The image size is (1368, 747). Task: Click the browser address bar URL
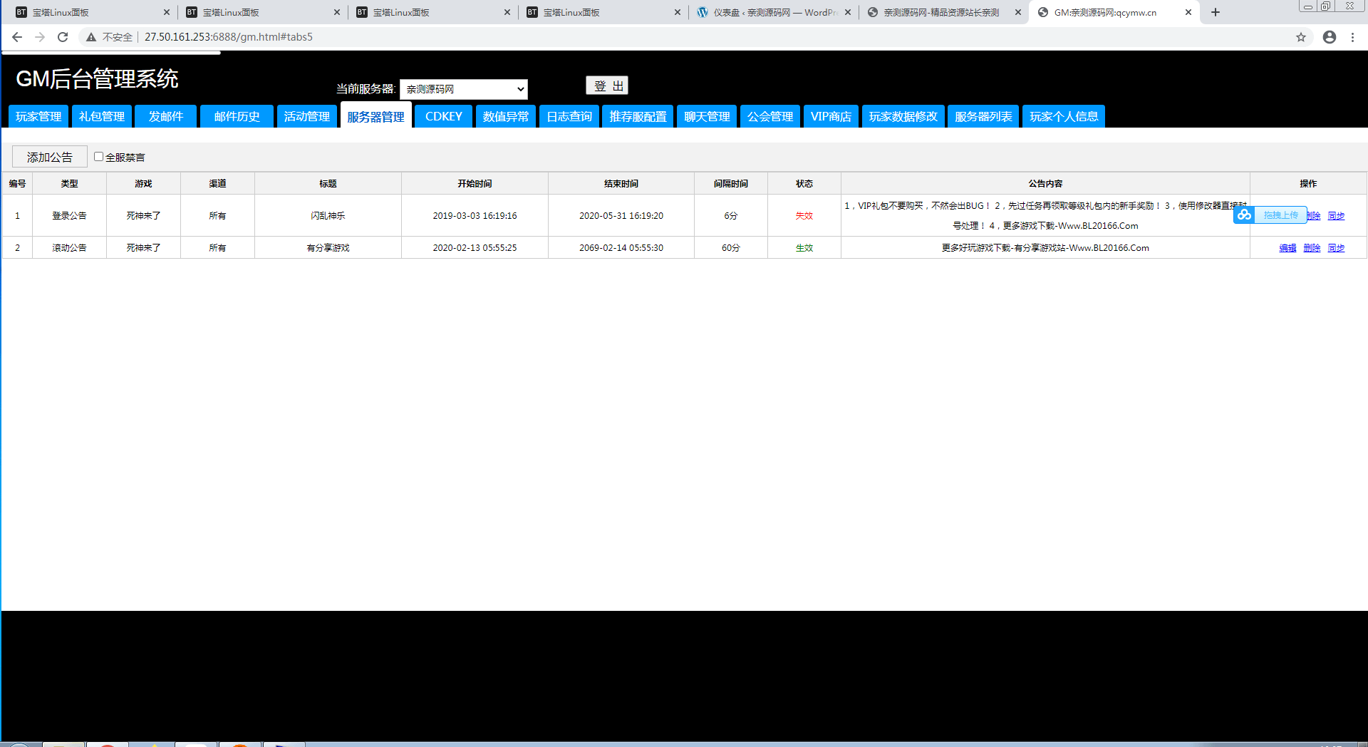click(x=229, y=37)
